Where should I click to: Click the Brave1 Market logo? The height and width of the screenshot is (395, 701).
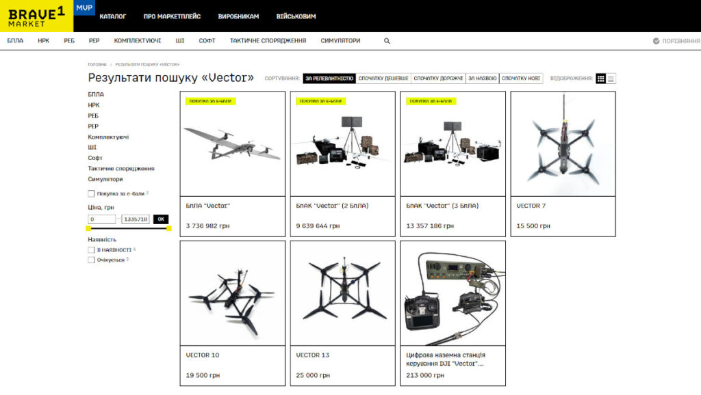[x=36, y=16]
